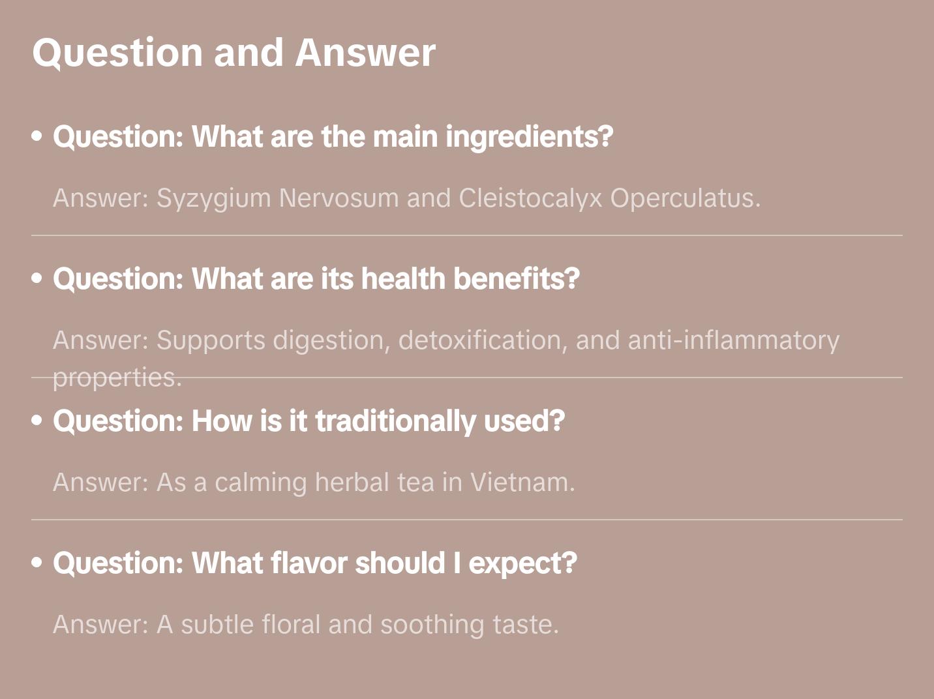Click the bullet before the traditionally used question
This screenshot has width=934, height=699.
pos(37,421)
